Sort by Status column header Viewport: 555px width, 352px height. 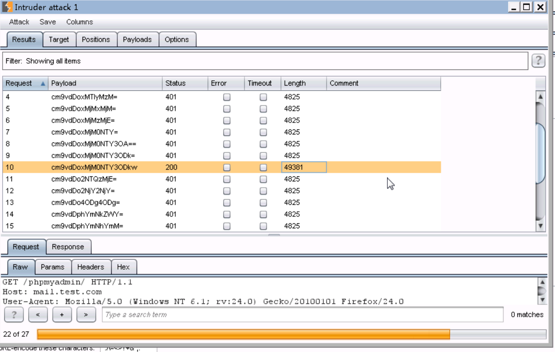point(185,83)
